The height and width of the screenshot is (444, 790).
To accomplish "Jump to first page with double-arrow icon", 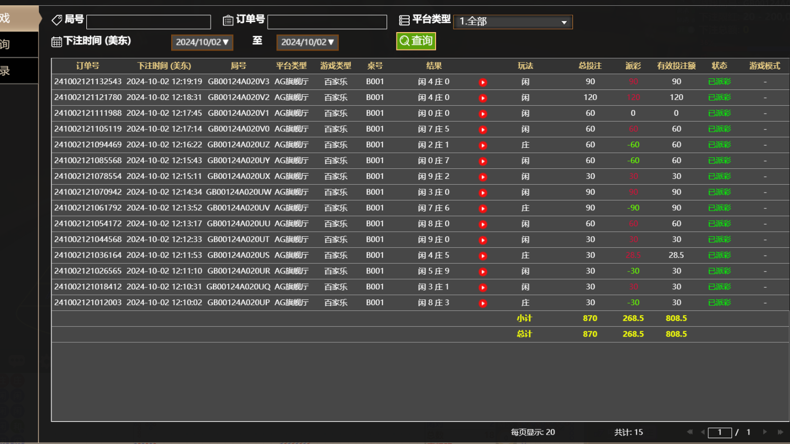I will coord(690,432).
